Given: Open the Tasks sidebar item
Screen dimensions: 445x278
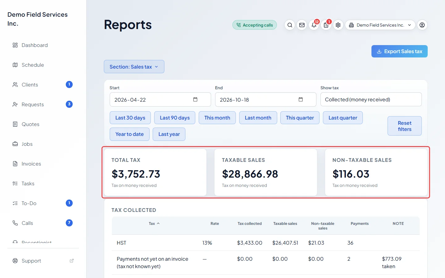Looking at the screenshot, I should pos(43,183).
